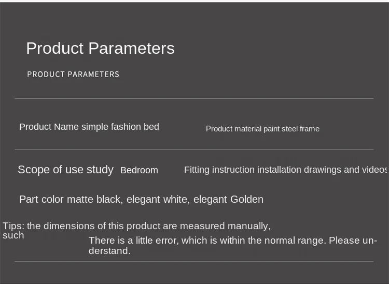Click the large "Product Parameters" heading
389x284 pixels.
[x=100, y=48]
